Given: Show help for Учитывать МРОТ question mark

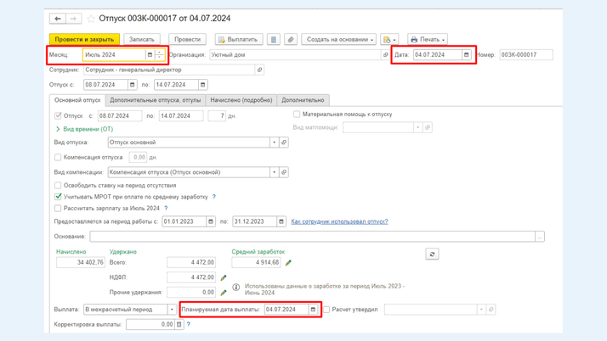Looking at the screenshot, I should (x=213, y=197).
